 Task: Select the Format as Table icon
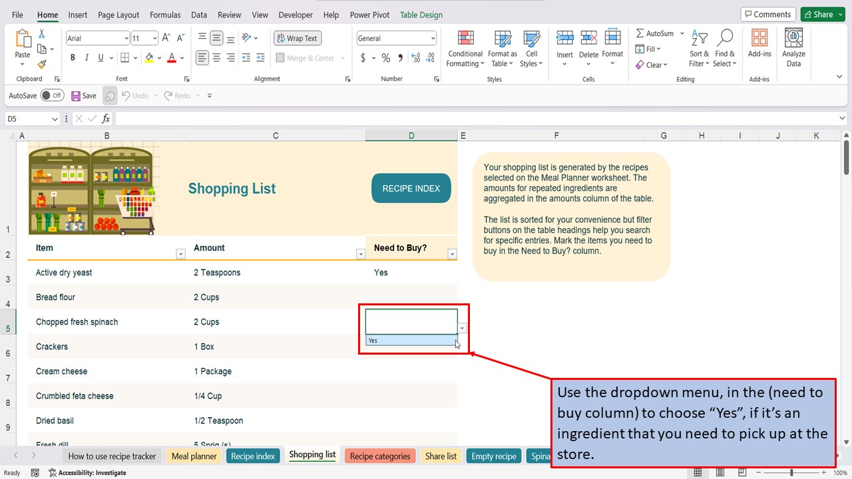click(502, 48)
